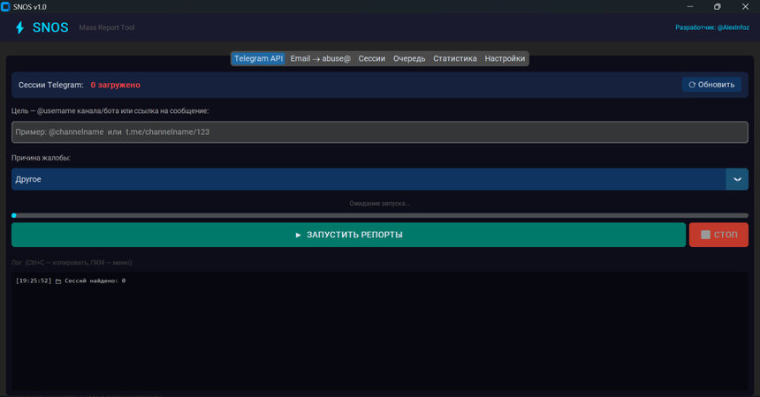The width and height of the screenshot is (760, 397).
Task: Click the SNOS title text
Action: [x=50, y=27]
